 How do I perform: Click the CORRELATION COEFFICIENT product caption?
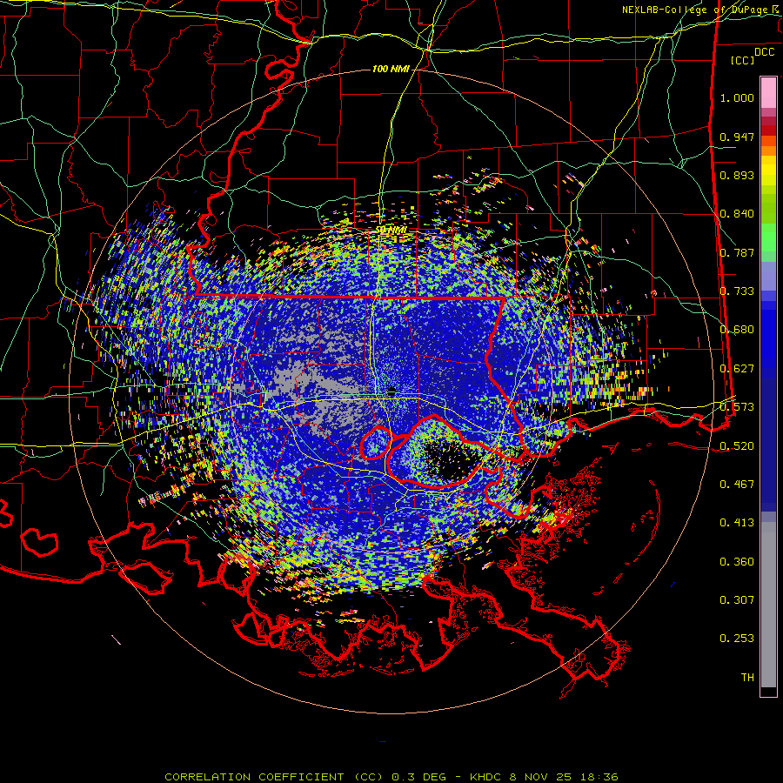[x=391, y=777]
